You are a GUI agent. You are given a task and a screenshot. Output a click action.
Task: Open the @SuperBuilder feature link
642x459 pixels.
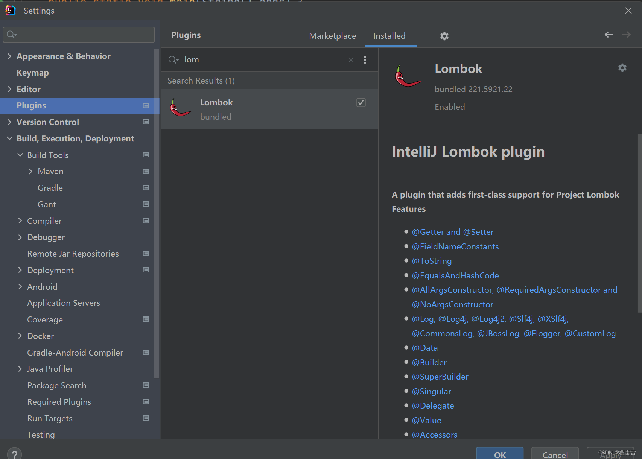[x=440, y=377]
